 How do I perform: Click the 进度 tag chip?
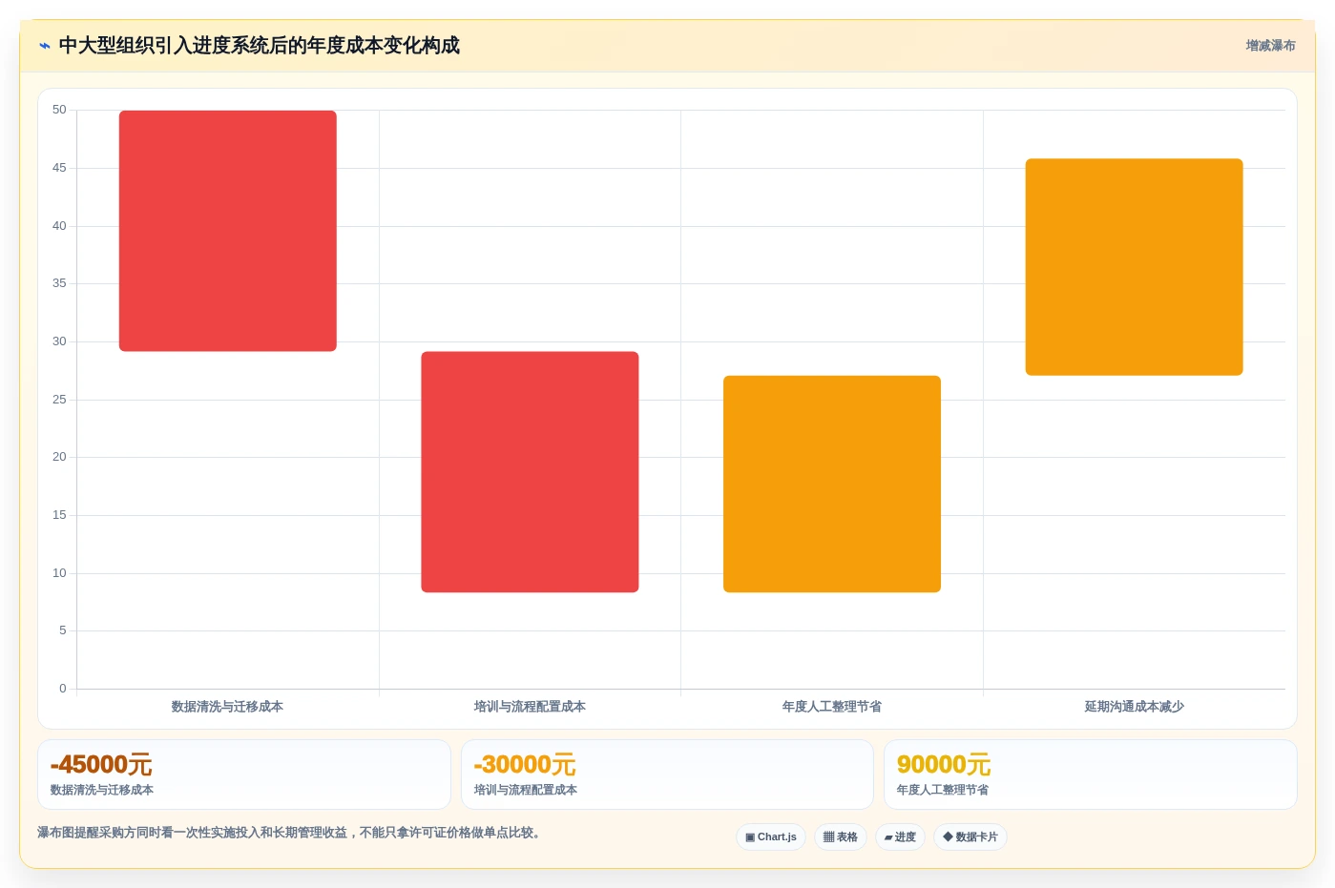(900, 837)
